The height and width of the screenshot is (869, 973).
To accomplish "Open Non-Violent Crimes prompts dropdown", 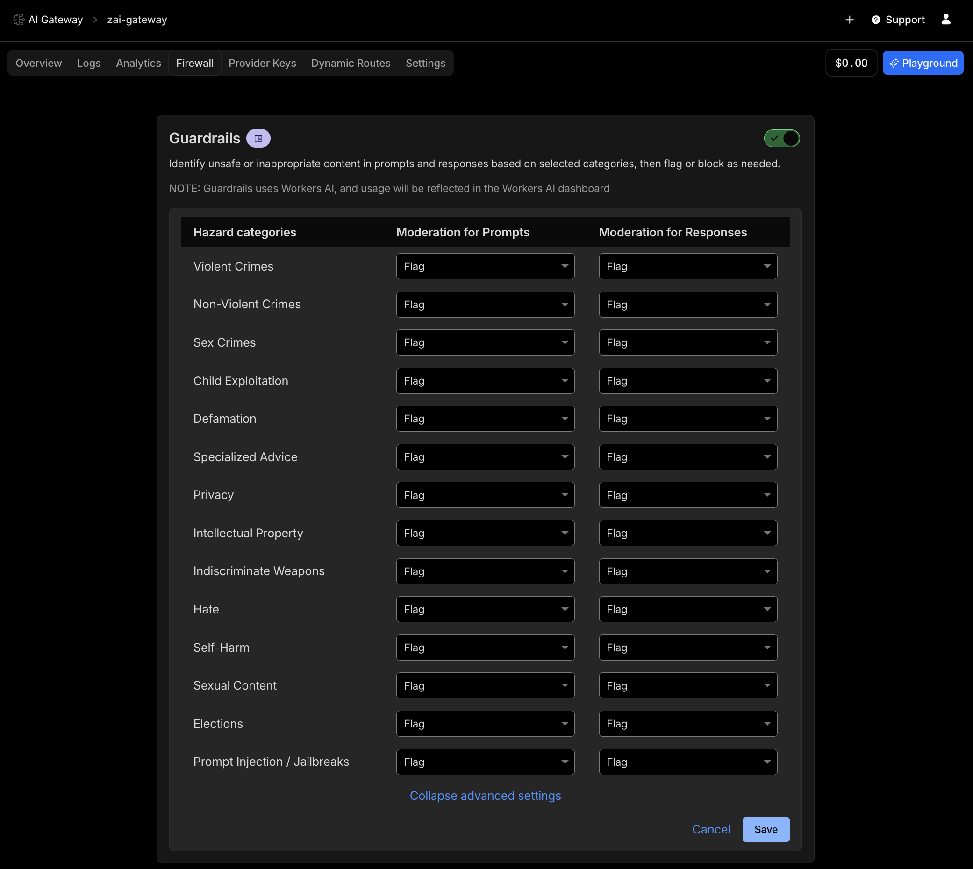I will coord(485,305).
